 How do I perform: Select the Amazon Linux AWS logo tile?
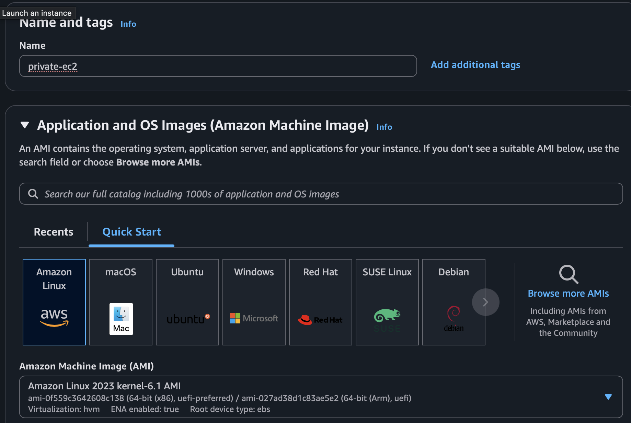(54, 302)
